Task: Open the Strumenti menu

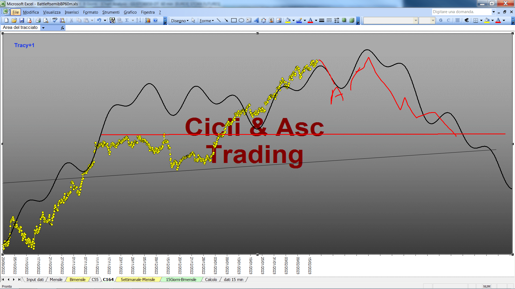Action: pos(111,12)
